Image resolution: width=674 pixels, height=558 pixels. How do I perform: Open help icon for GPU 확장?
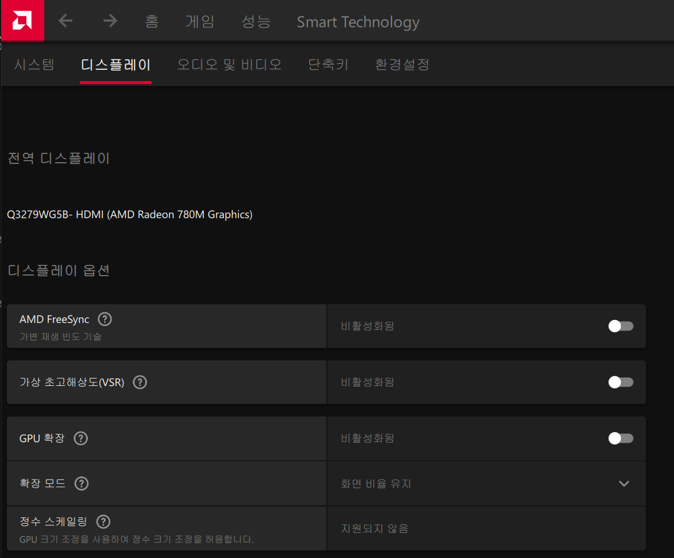pyautogui.click(x=81, y=438)
